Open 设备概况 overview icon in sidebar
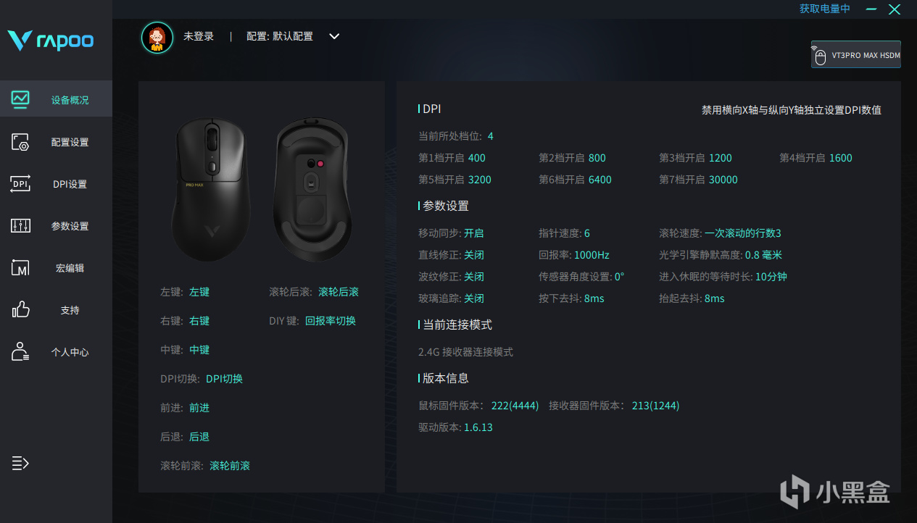Viewport: 917px width, 523px height. [20, 99]
